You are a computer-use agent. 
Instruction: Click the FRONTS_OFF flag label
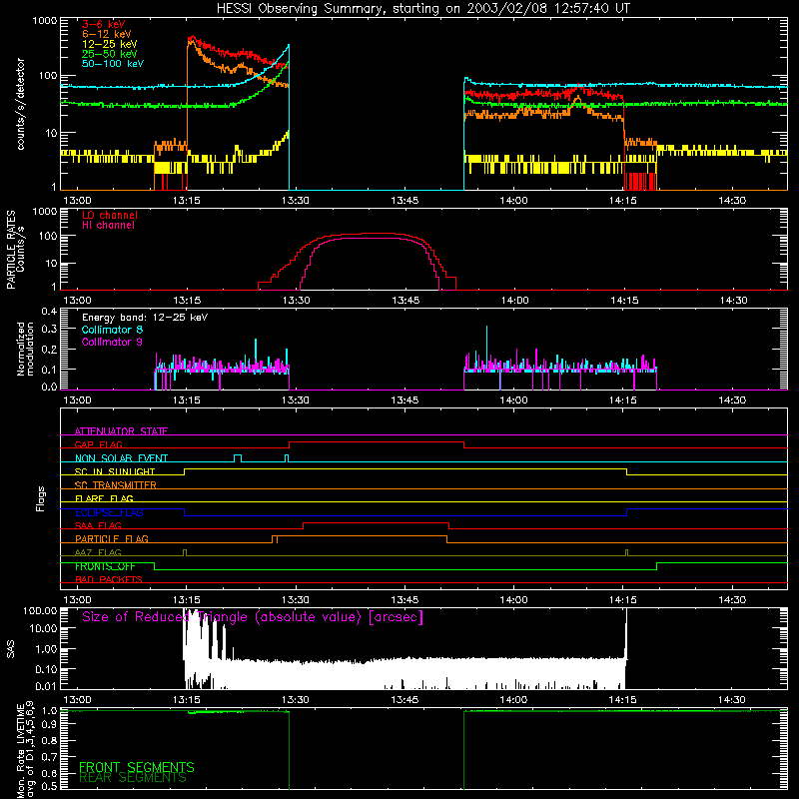pos(105,566)
